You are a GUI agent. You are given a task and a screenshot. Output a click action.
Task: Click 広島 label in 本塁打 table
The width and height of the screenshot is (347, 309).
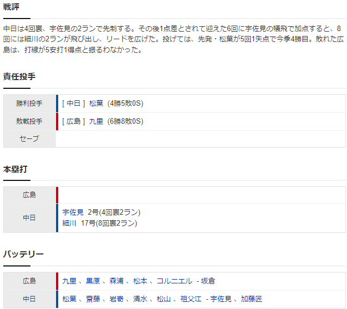[x=29, y=195]
